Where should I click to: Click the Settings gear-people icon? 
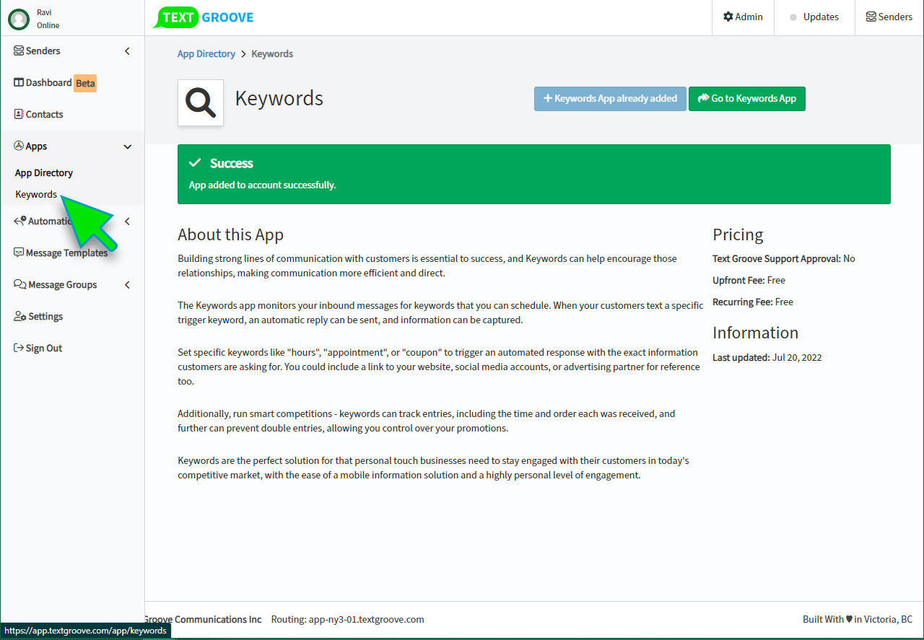pos(20,317)
